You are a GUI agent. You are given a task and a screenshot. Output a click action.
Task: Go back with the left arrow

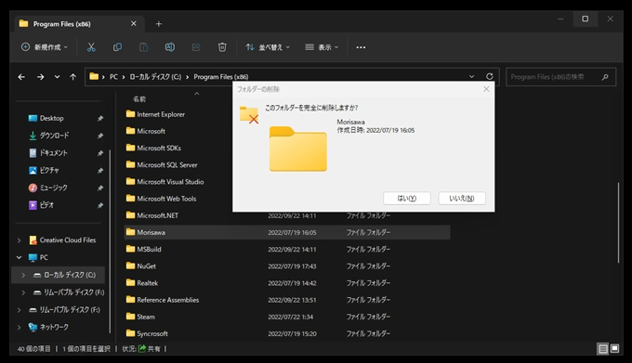21,77
